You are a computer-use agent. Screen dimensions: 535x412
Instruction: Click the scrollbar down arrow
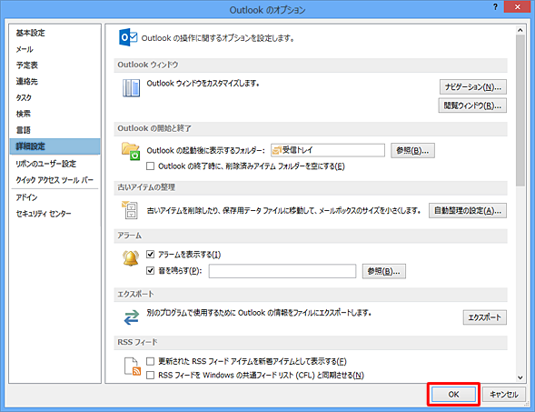coord(520,377)
